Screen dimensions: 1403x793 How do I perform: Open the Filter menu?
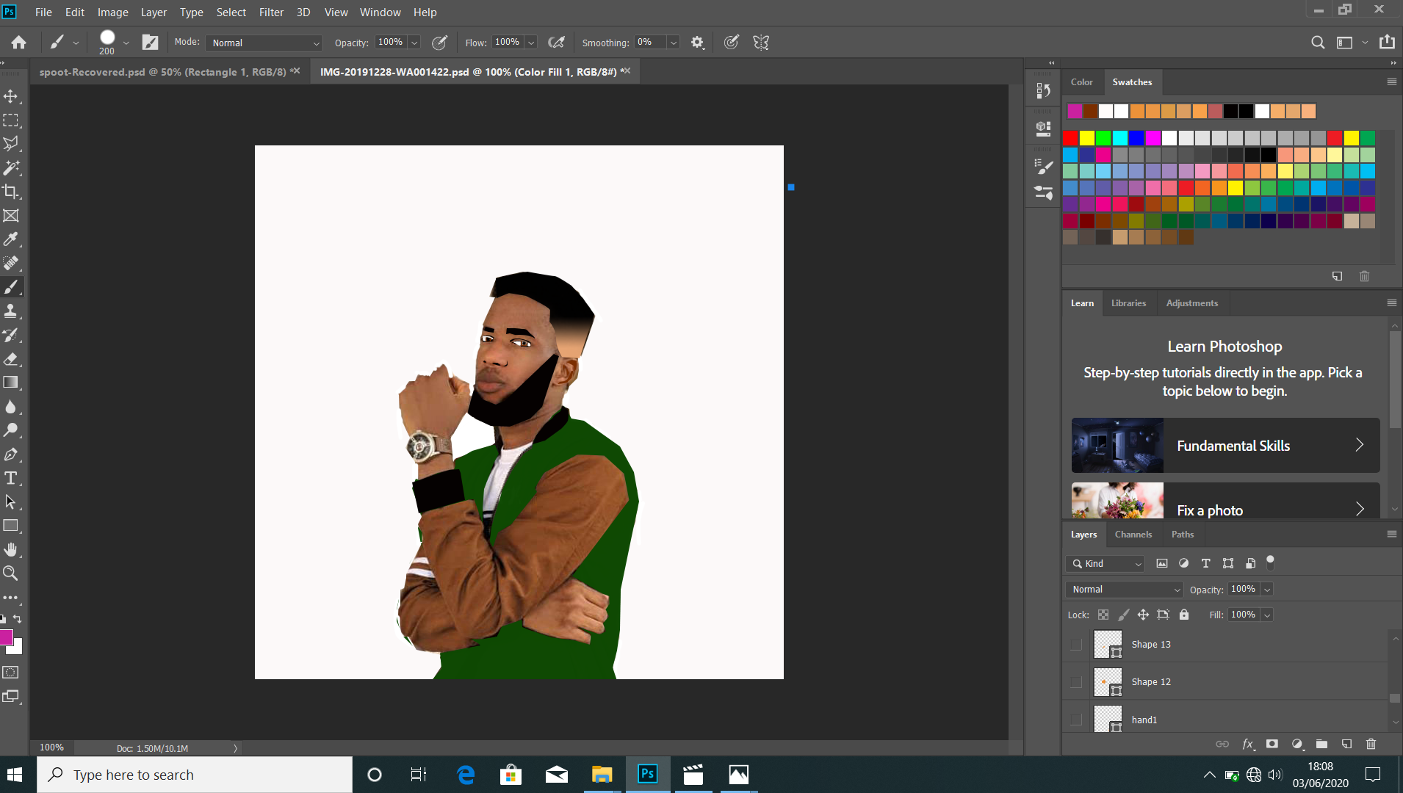(x=271, y=12)
